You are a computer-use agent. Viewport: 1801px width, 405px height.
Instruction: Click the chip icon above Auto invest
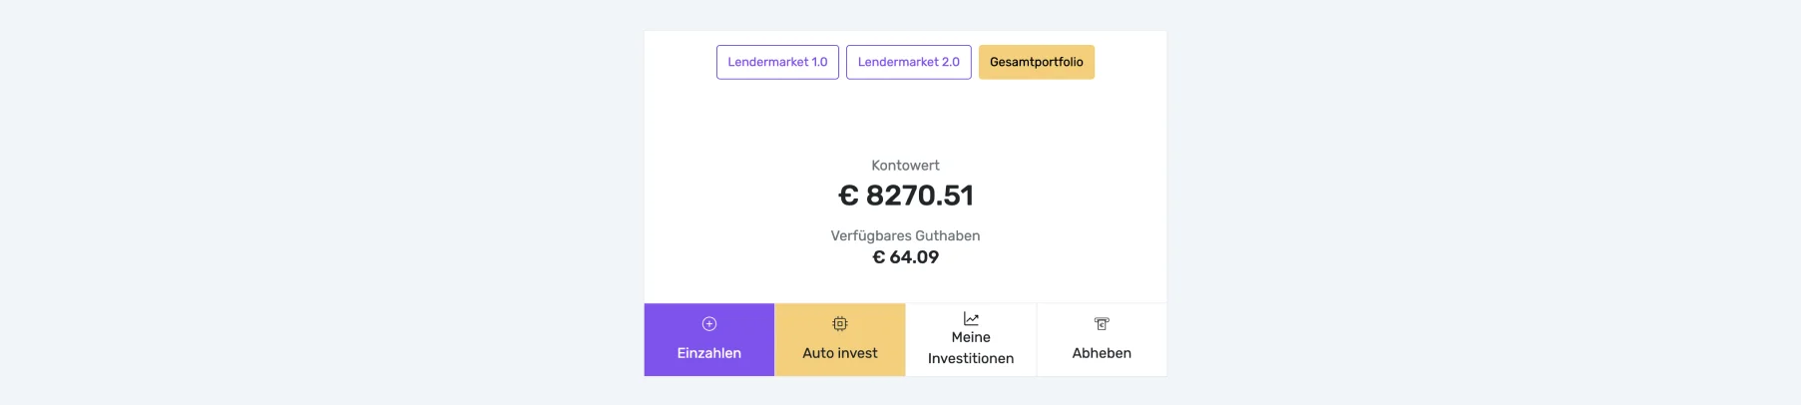[x=840, y=324]
